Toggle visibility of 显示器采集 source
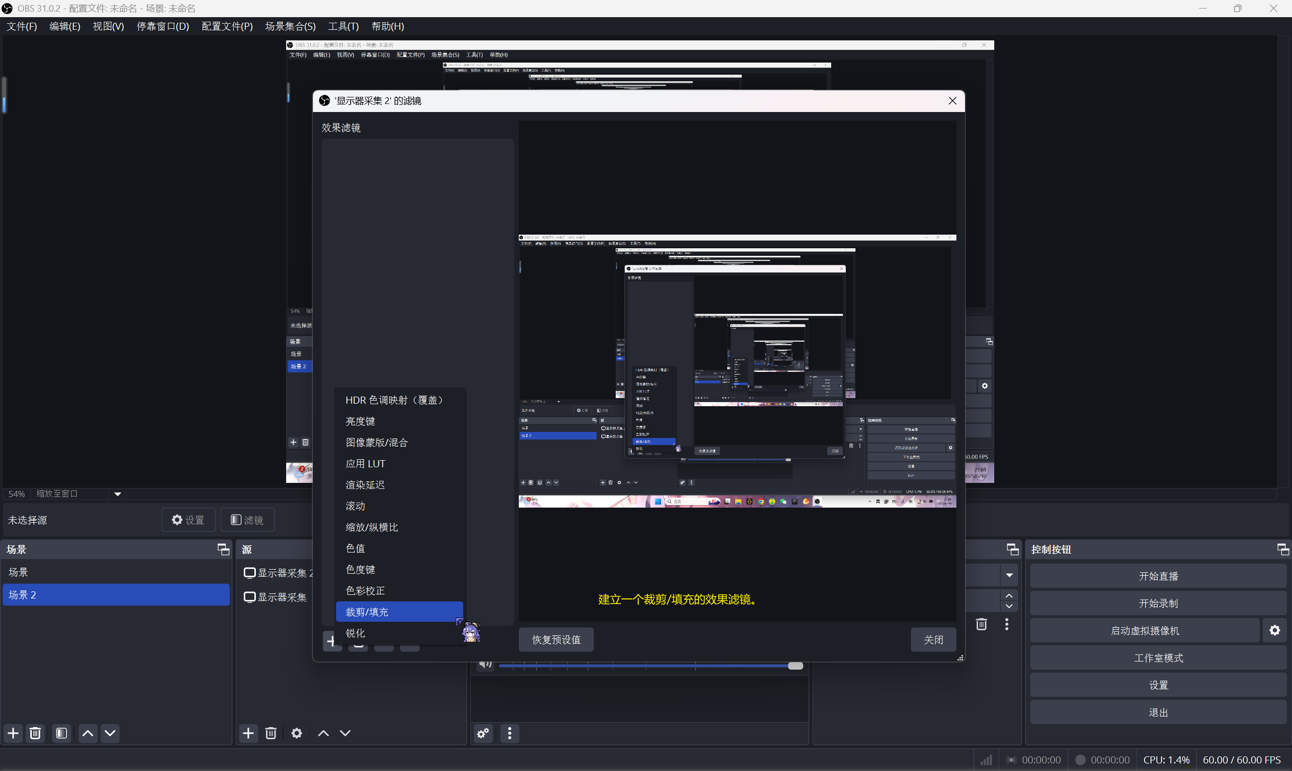1292x771 pixels. pos(249,597)
